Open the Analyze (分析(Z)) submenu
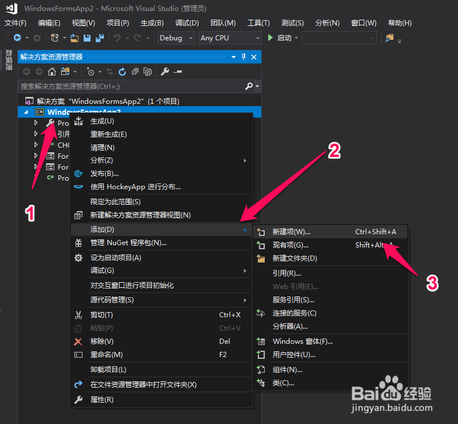Image resolution: width=458 pixels, height=424 pixels. click(162, 160)
